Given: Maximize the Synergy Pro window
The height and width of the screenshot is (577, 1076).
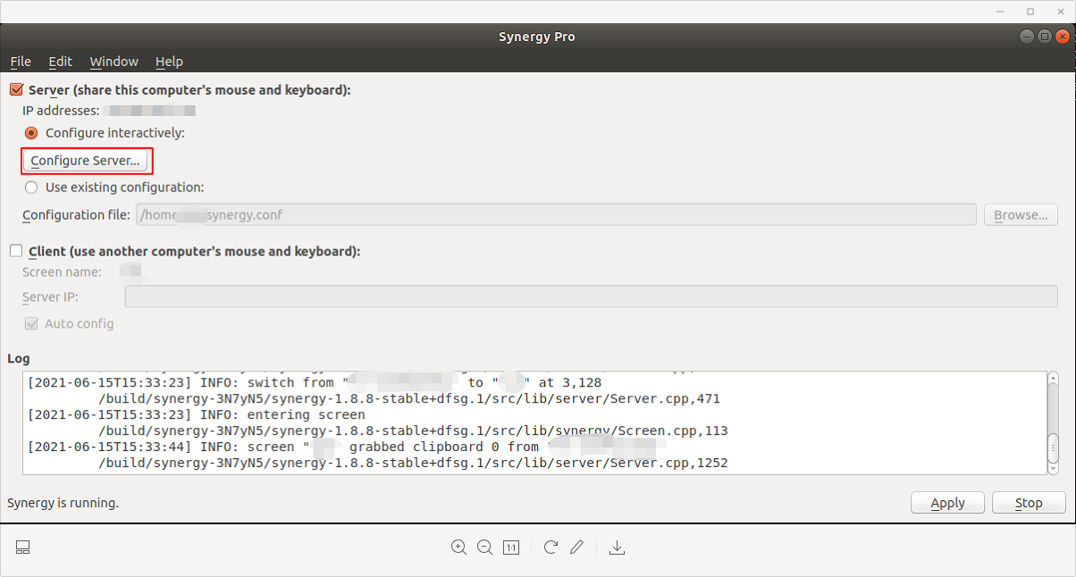Looking at the screenshot, I should coord(1044,37).
